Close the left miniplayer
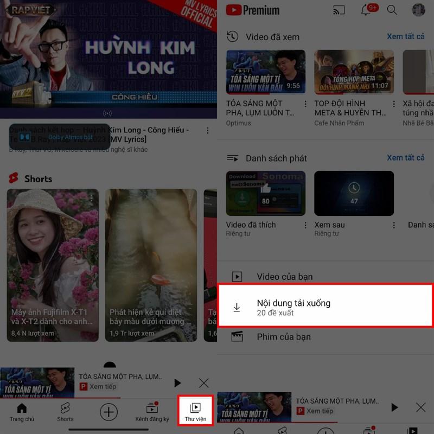Screen dimensions: 434x434 (x=204, y=383)
